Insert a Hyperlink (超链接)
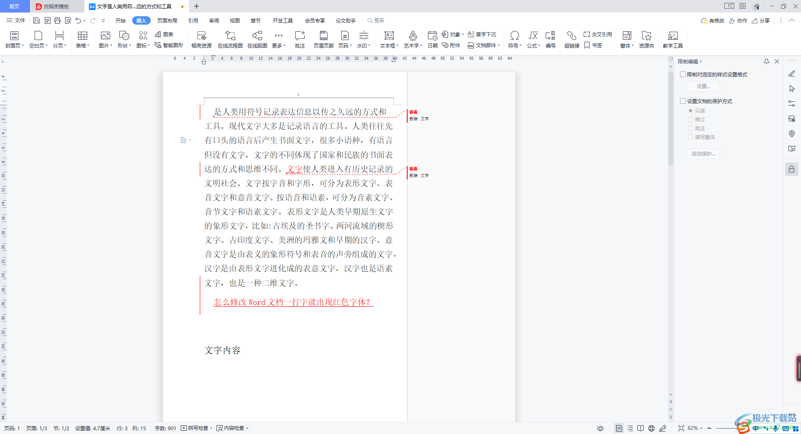The image size is (801, 434). [x=572, y=40]
